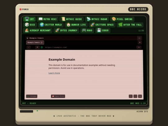Click the browser back arrow button
This screenshot has width=168, height=126.
point(28,47)
